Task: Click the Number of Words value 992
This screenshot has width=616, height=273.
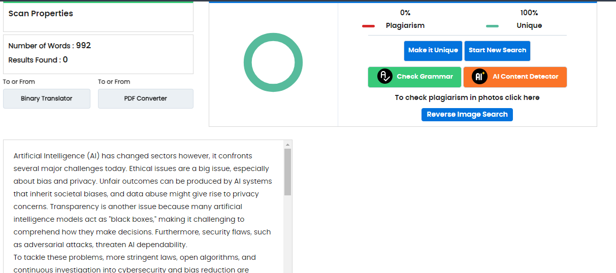Action: 83,46
